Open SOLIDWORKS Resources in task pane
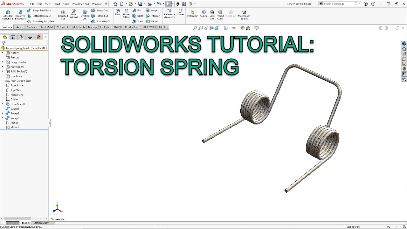Screen dimensions: 407x229 click(x=404, y=49)
